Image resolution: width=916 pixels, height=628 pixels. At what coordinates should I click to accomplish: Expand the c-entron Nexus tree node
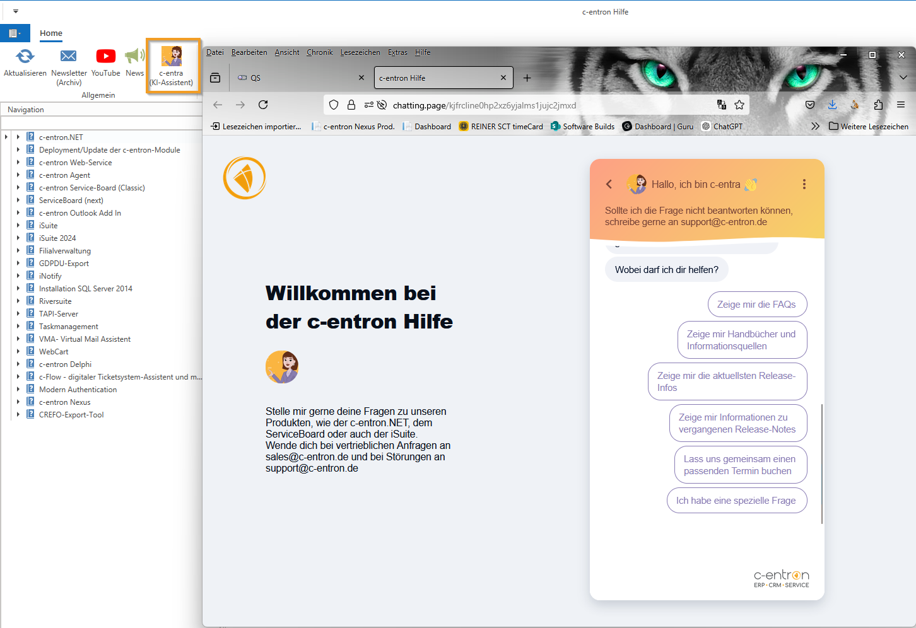click(x=18, y=402)
